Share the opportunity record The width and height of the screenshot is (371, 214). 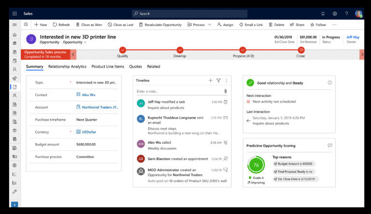(x=297, y=25)
